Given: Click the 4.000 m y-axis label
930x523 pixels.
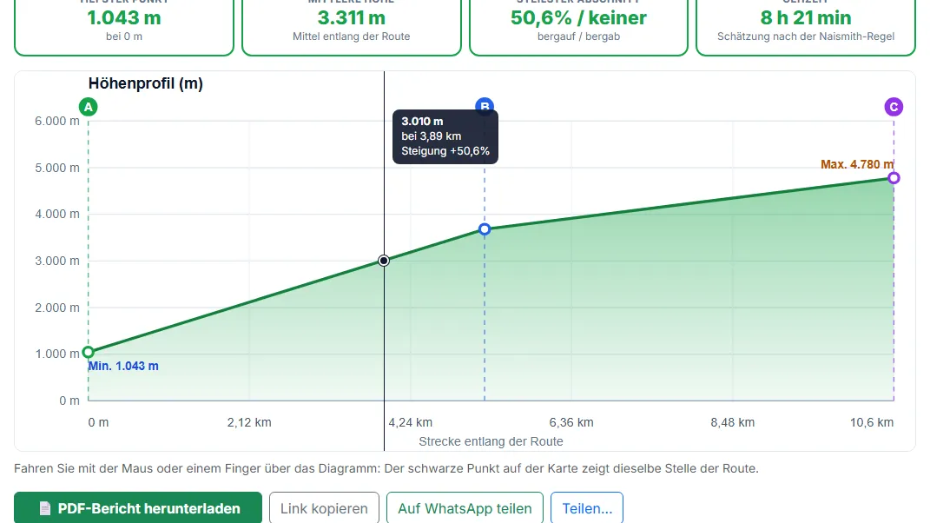Looking at the screenshot, I should click(x=57, y=215).
